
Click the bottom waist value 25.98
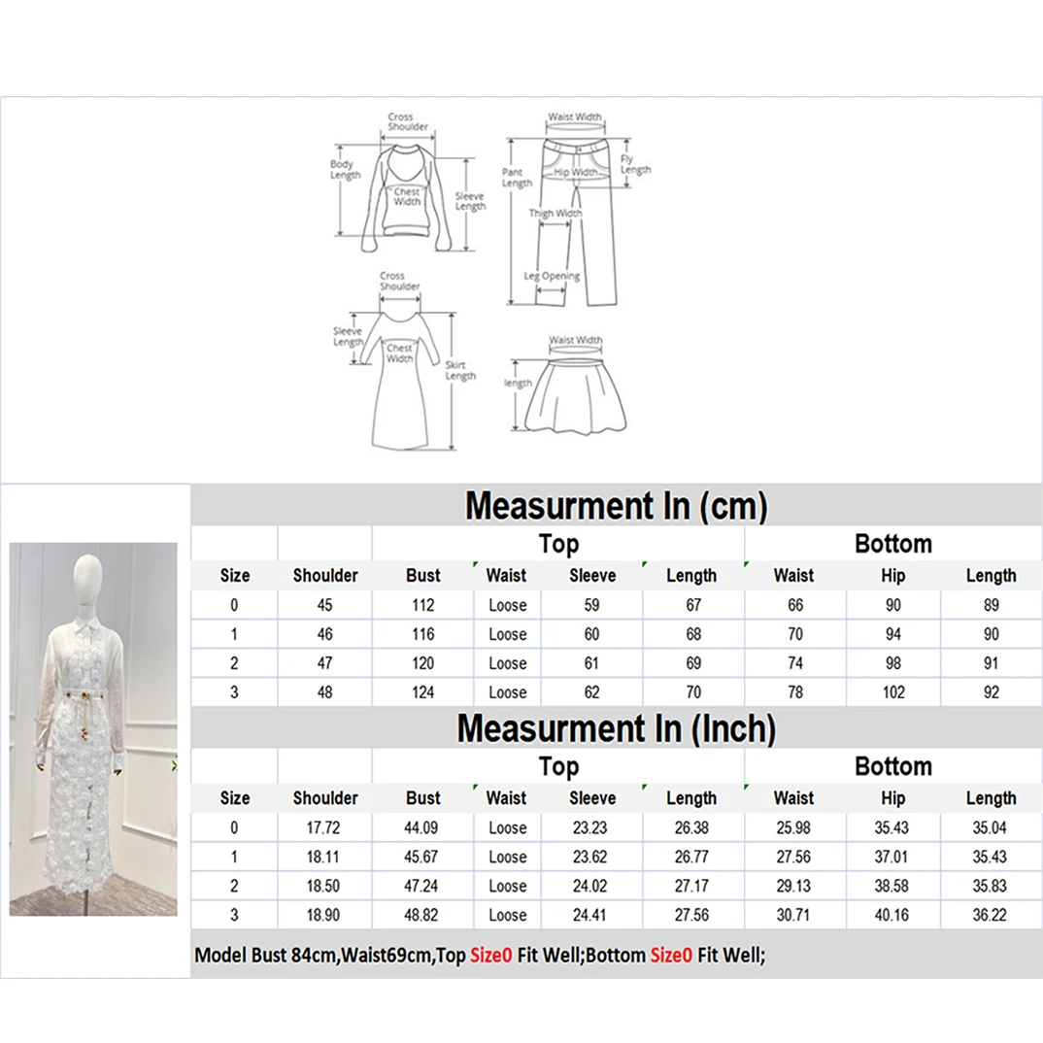[793, 828]
